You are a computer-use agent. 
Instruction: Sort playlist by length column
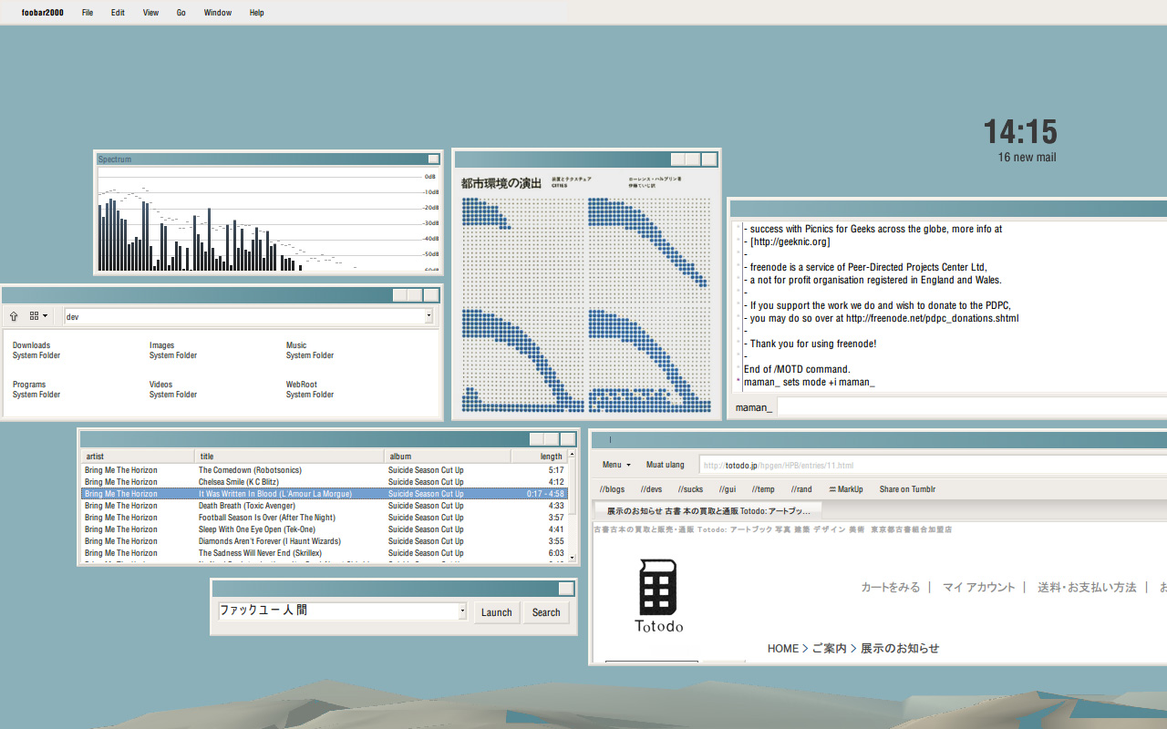tap(540, 457)
